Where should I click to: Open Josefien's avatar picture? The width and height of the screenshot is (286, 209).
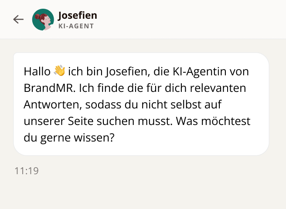(x=43, y=20)
